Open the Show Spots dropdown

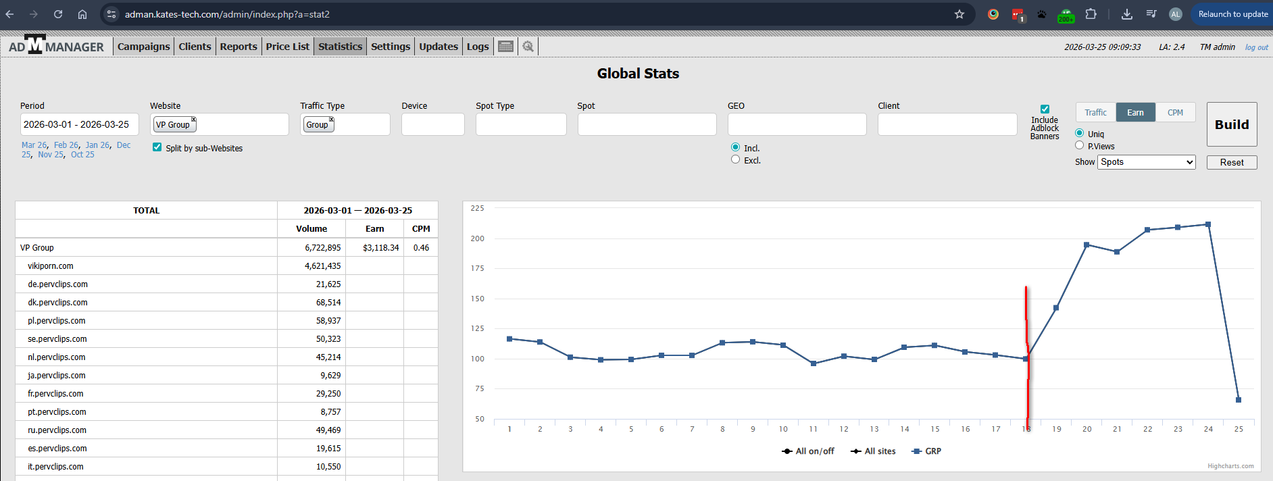[x=1146, y=162]
